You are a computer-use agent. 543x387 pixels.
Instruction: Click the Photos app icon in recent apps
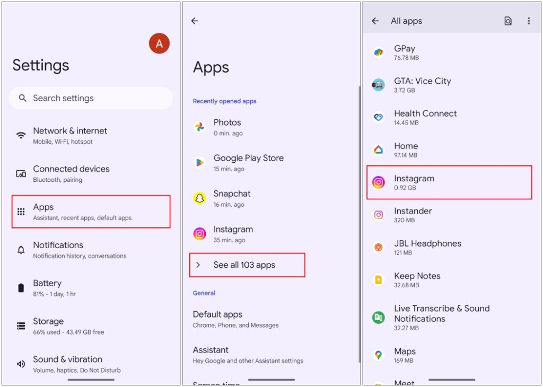click(x=200, y=127)
